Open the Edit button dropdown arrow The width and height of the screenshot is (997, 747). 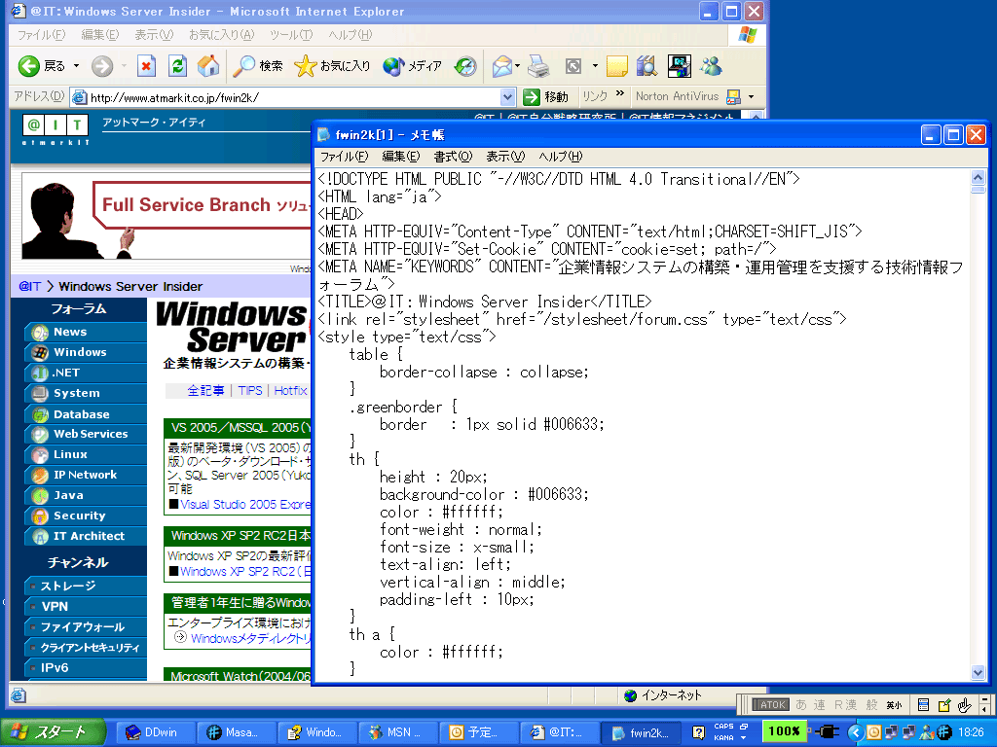point(595,65)
